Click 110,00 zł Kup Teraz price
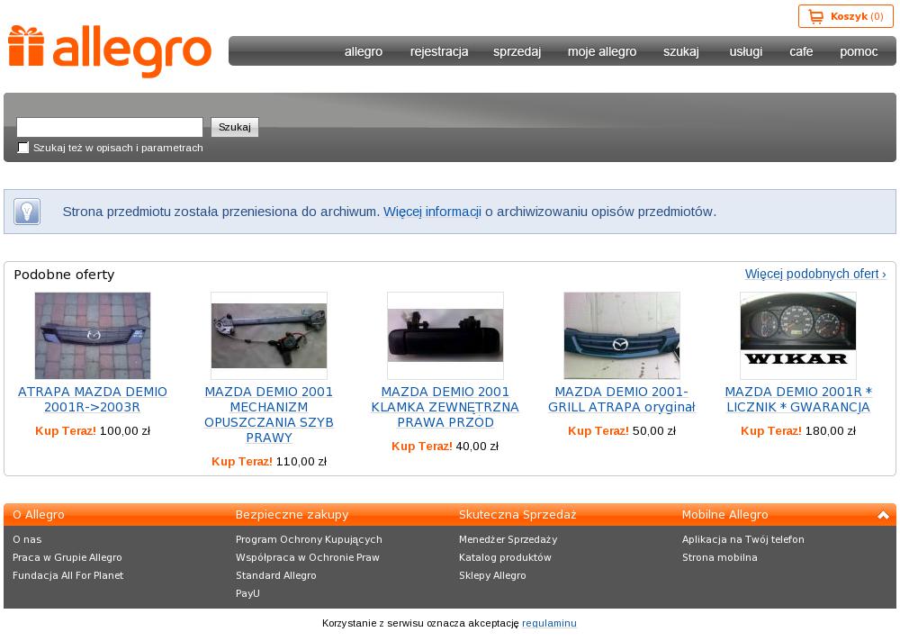 pos(269,461)
